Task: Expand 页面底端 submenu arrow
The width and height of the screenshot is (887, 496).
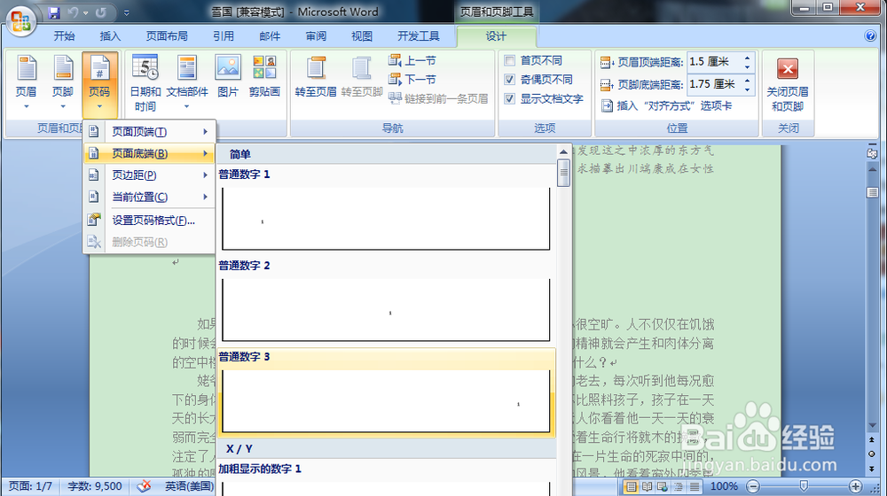Action: click(206, 153)
